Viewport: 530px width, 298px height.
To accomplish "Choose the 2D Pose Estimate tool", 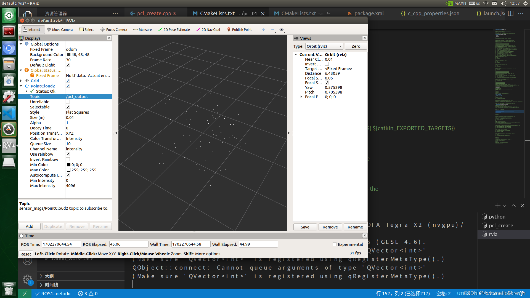I will tap(174, 30).
